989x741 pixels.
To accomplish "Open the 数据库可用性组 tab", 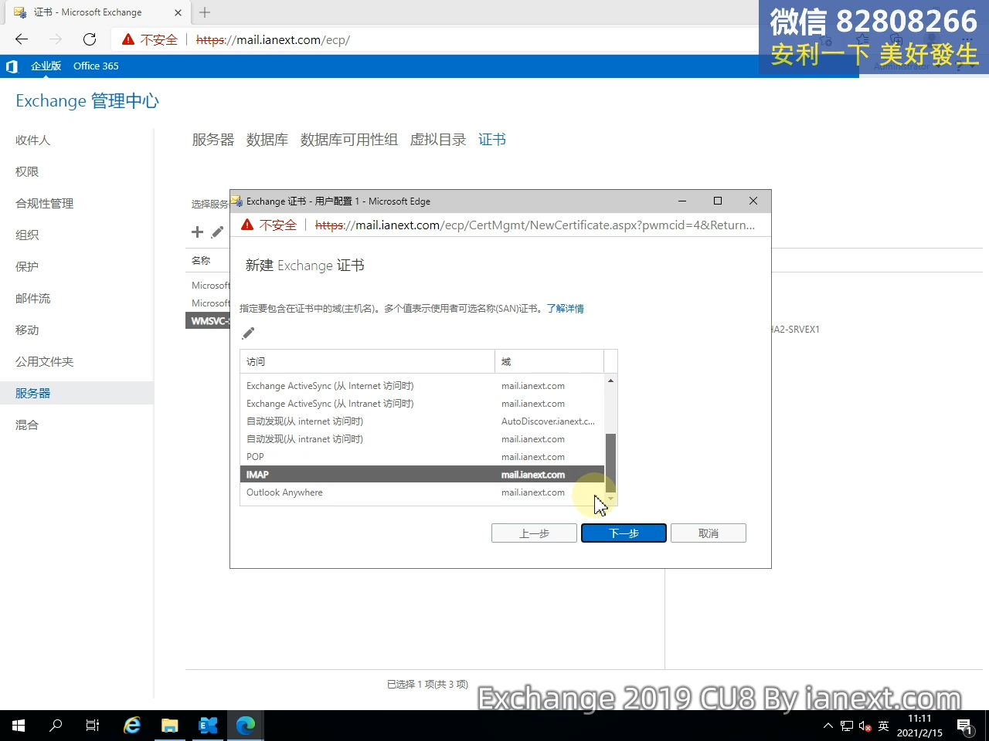I will click(x=348, y=140).
